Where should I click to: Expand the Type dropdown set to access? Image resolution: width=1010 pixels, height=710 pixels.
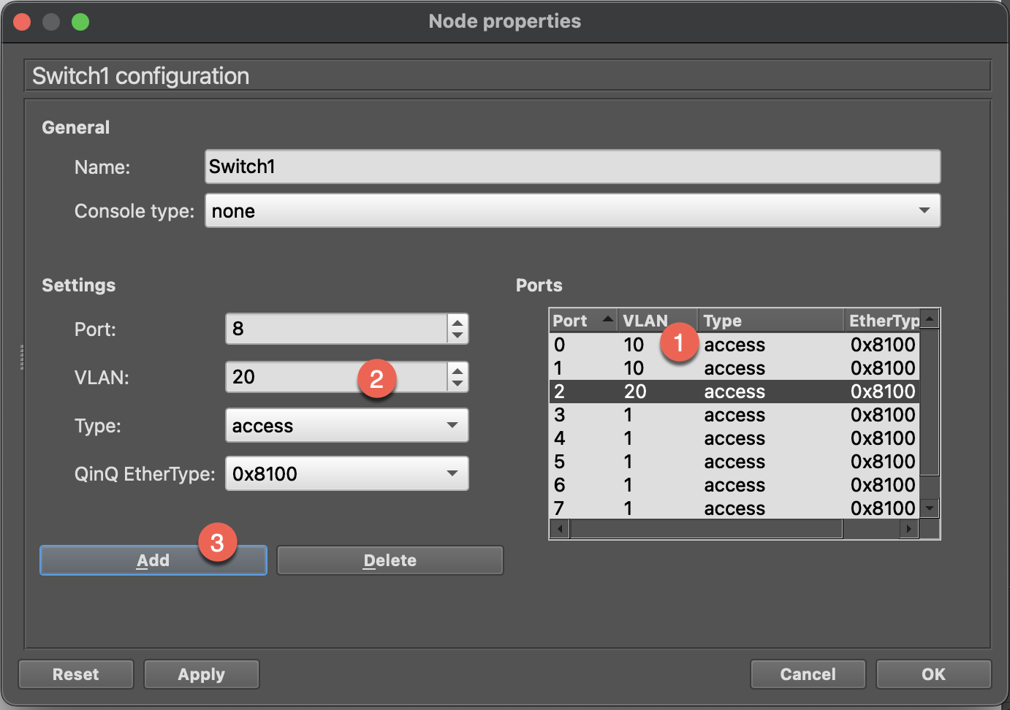click(x=346, y=425)
